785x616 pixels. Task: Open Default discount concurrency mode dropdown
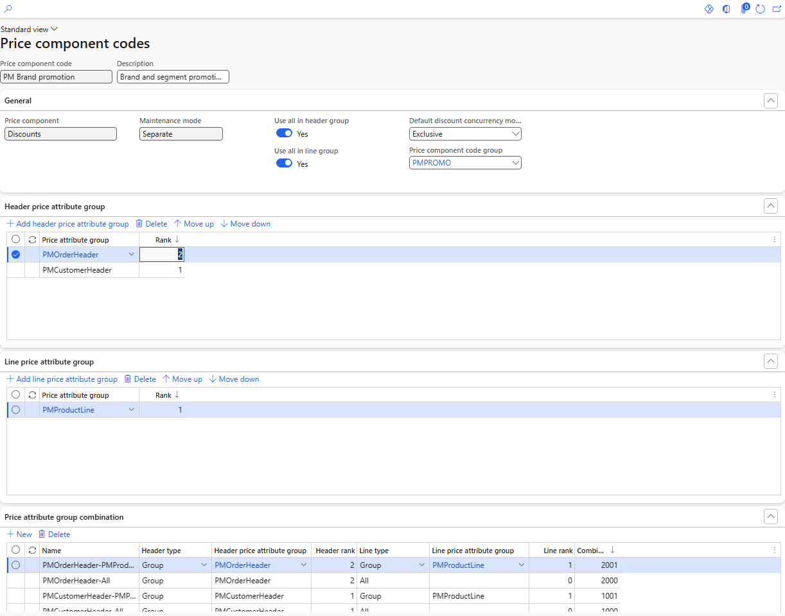click(x=465, y=134)
